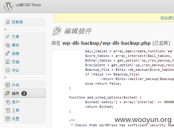Click the WordPress logo icon
174x128 pixels.
click(x=8, y=6)
